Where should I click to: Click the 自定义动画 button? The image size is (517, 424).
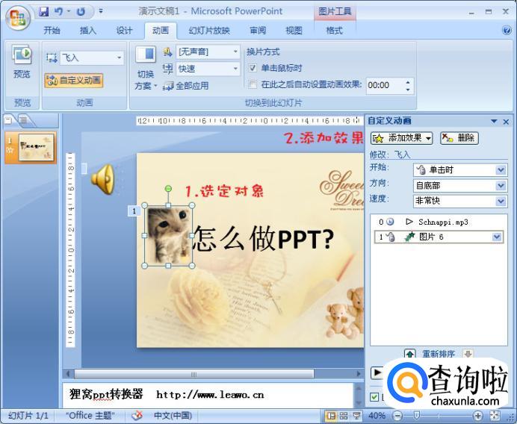(x=74, y=80)
